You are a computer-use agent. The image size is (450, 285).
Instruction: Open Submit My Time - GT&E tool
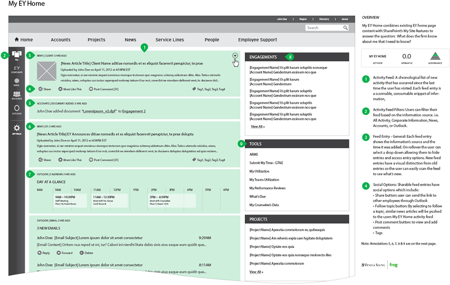[266, 163]
